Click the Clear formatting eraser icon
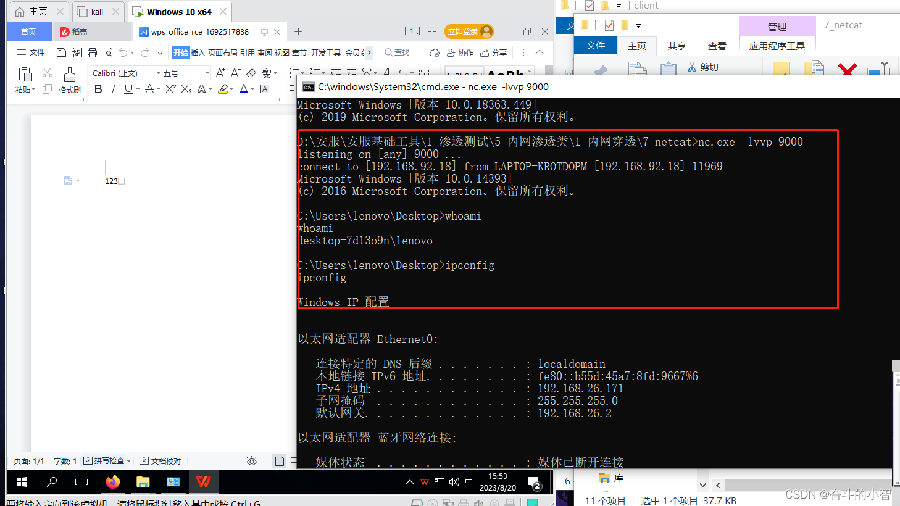Screen dimensions: 900x506 [251, 73]
